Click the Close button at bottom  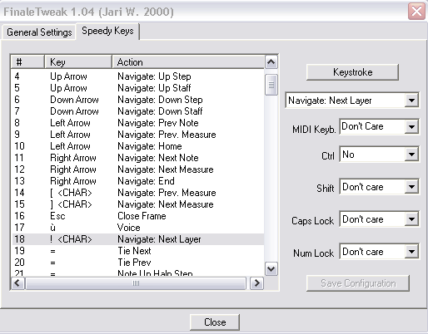[x=215, y=322]
